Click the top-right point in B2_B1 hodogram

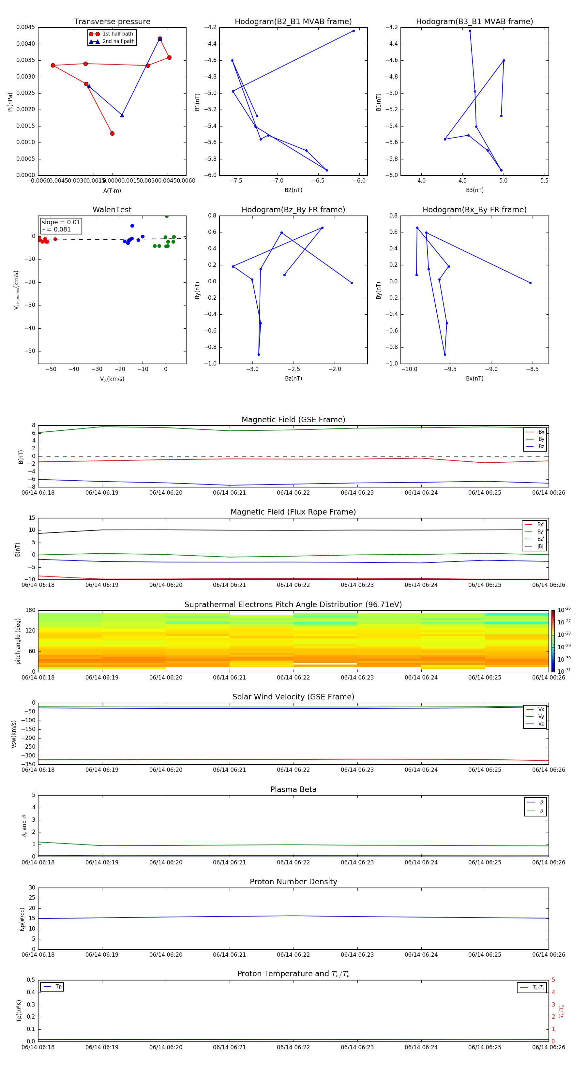click(354, 31)
